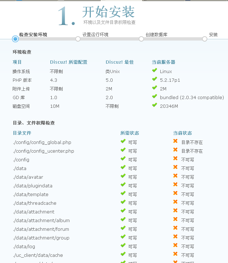The image size is (228, 263).
Task: Click the green check in the ./data/plugindata row
Action: tap(123, 185)
